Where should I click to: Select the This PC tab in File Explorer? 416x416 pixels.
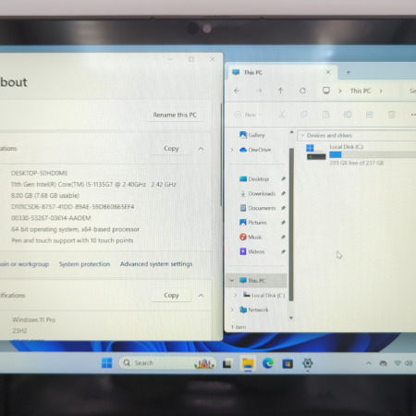pyautogui.click(x=282, y=72)
